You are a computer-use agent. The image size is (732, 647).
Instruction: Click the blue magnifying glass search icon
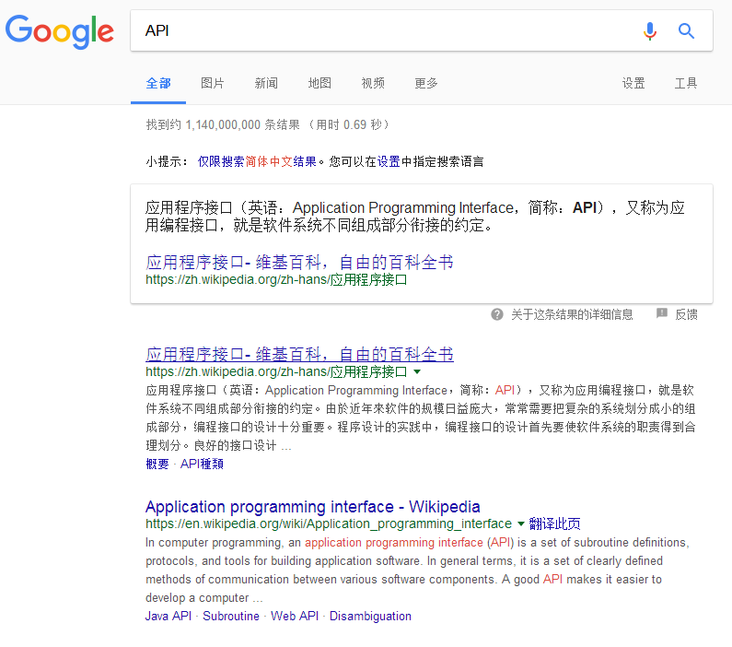tap(686, 31)
